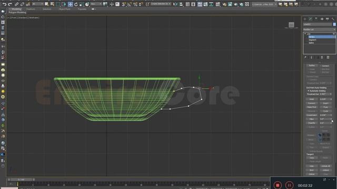The width and height of the screenshot is (337, 189).
Task: Activate the Select and Scale tool
Action: pos(82,4)
